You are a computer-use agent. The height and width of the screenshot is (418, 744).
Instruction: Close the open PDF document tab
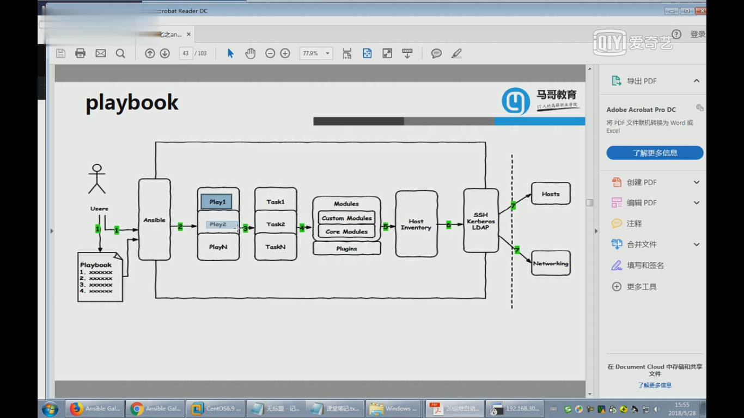pyautogui.click(x=189, y=34)
